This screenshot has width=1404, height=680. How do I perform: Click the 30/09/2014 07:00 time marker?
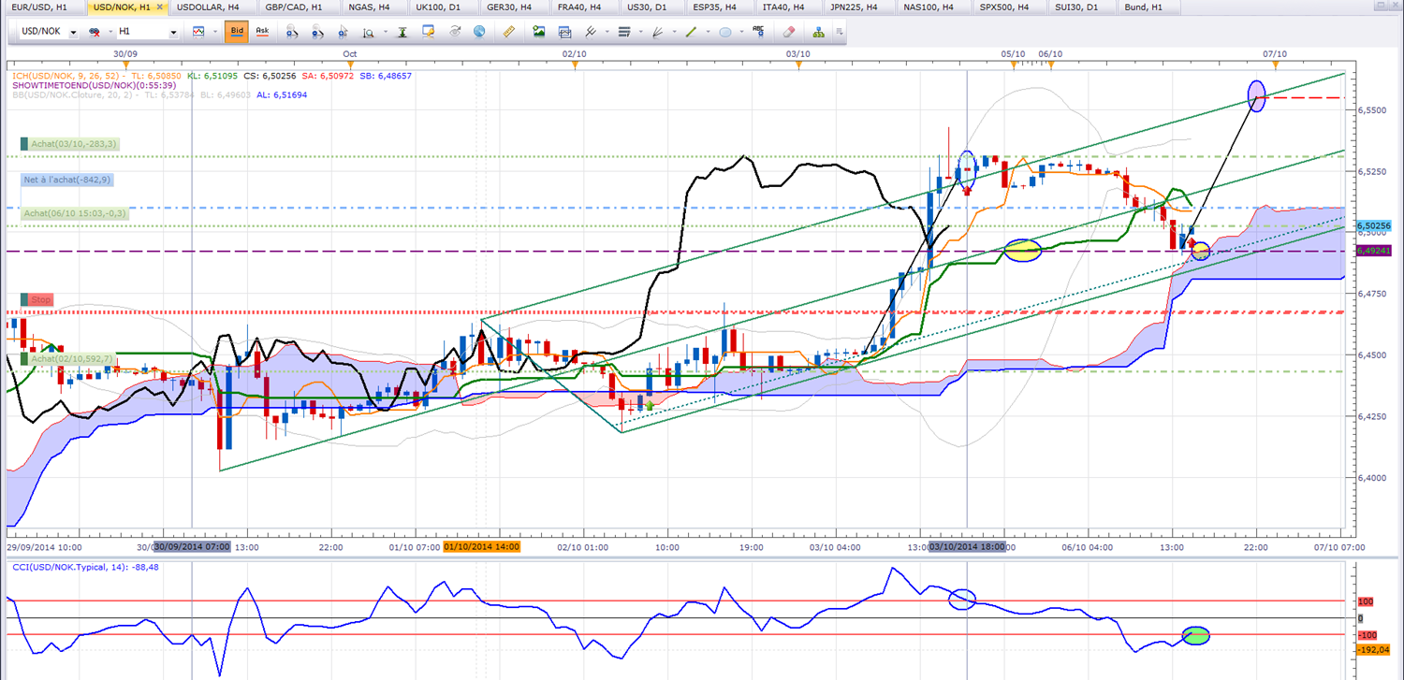pyautogui.click(x=192, y=546)
